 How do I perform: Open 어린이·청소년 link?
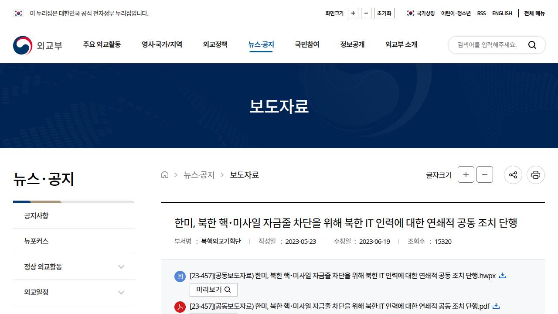coord(456,13)
